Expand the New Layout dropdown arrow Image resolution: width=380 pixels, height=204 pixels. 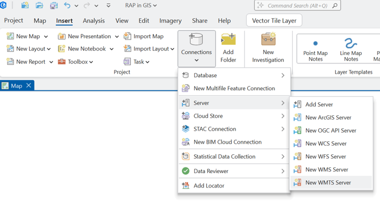pos(49,49)
